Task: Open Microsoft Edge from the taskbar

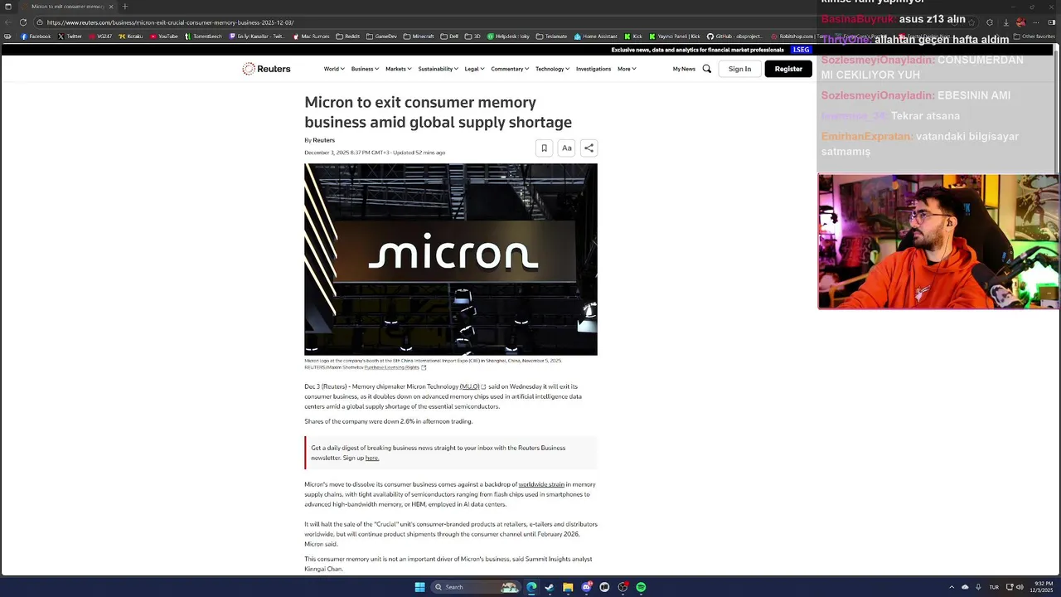Action: click(531, 587)
